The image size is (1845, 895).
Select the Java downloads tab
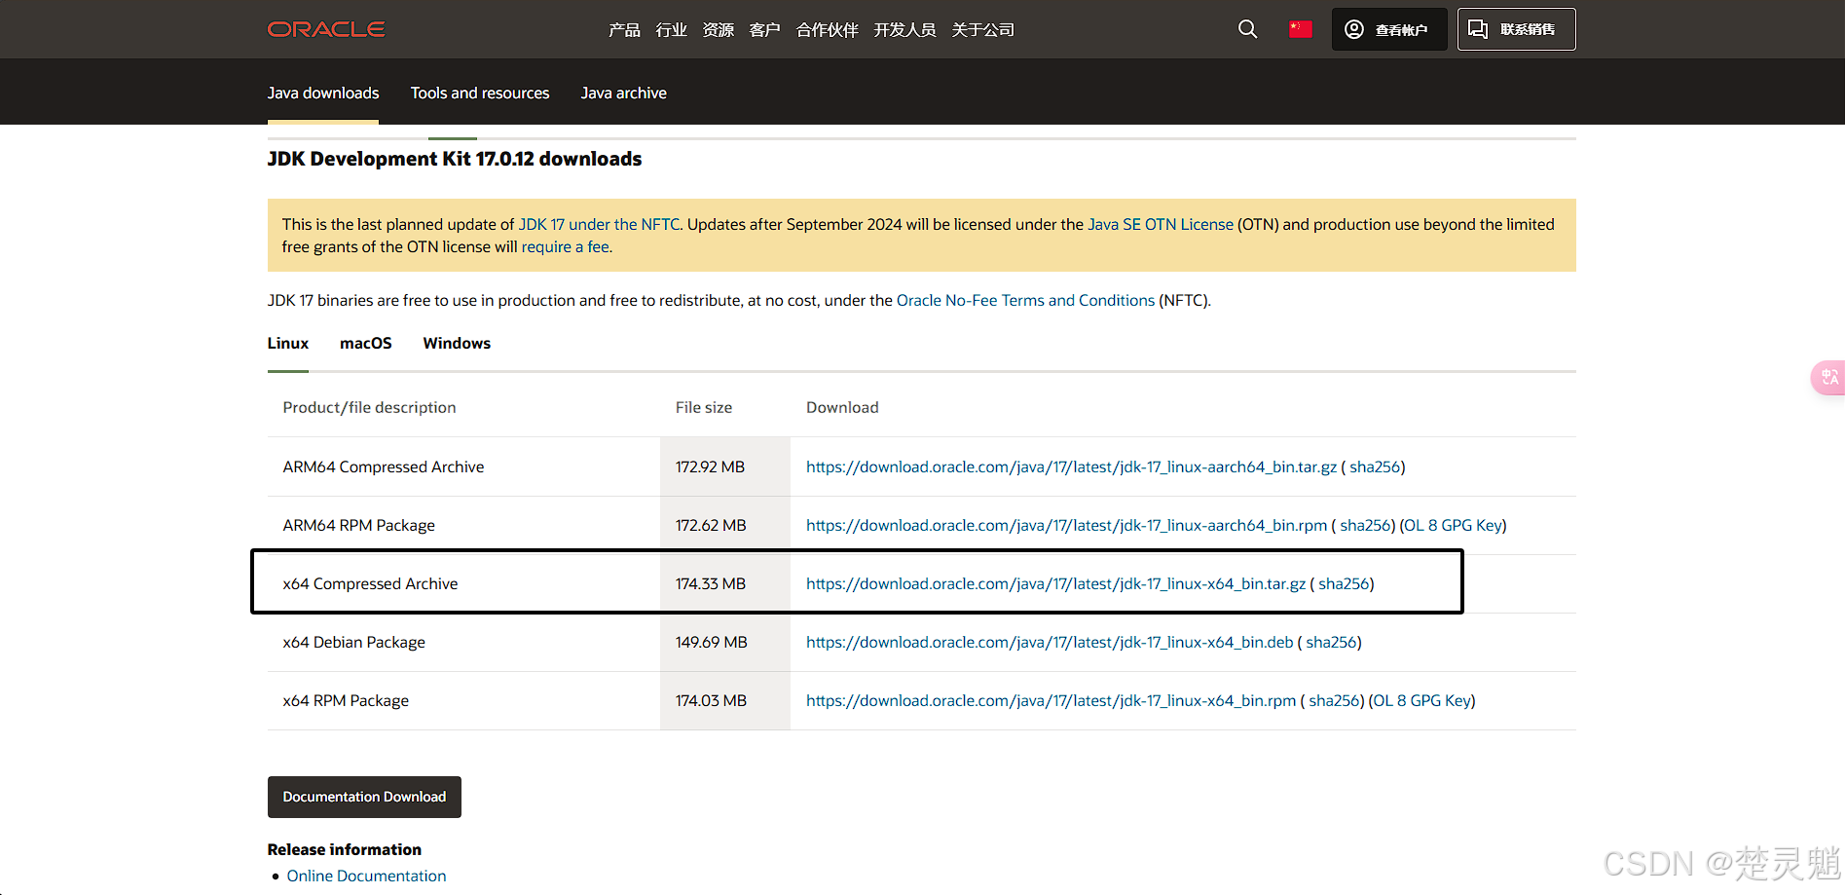(x=323, y=93)
